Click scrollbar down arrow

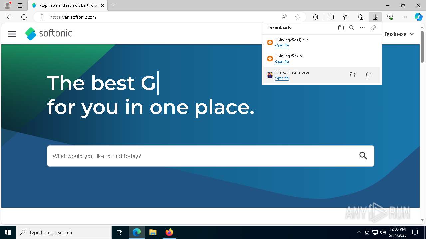click(x=422, y=220)
